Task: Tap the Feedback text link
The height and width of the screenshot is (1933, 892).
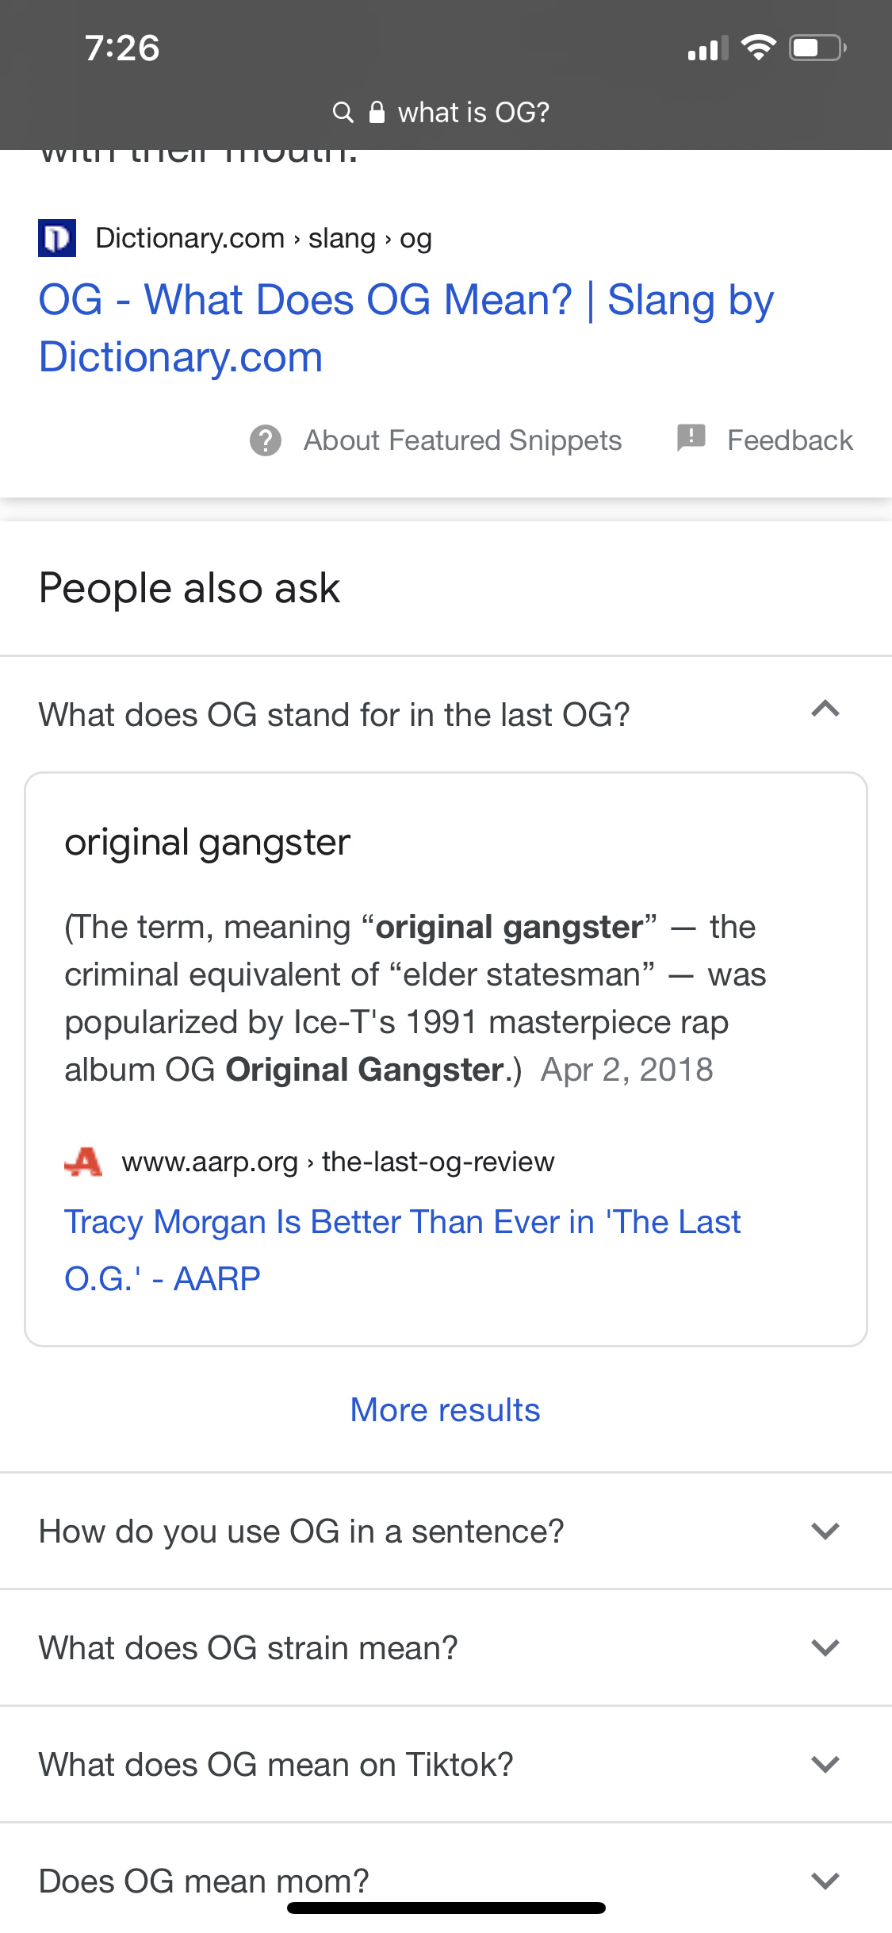Action: (x=790, y=440)
